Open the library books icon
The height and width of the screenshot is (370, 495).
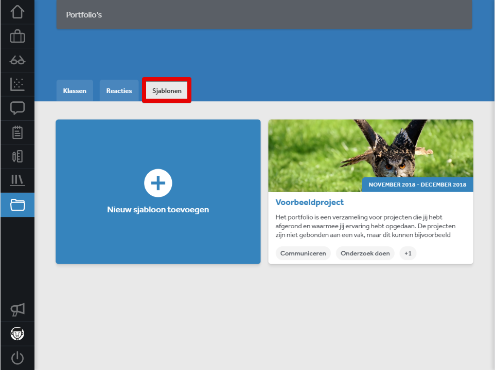coord(17,180)
